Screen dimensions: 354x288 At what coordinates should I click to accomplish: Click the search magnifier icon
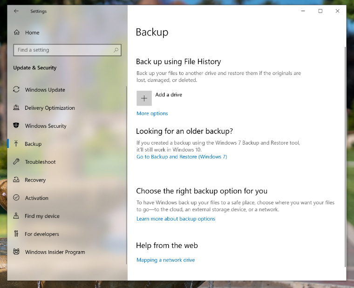point(116,50)
